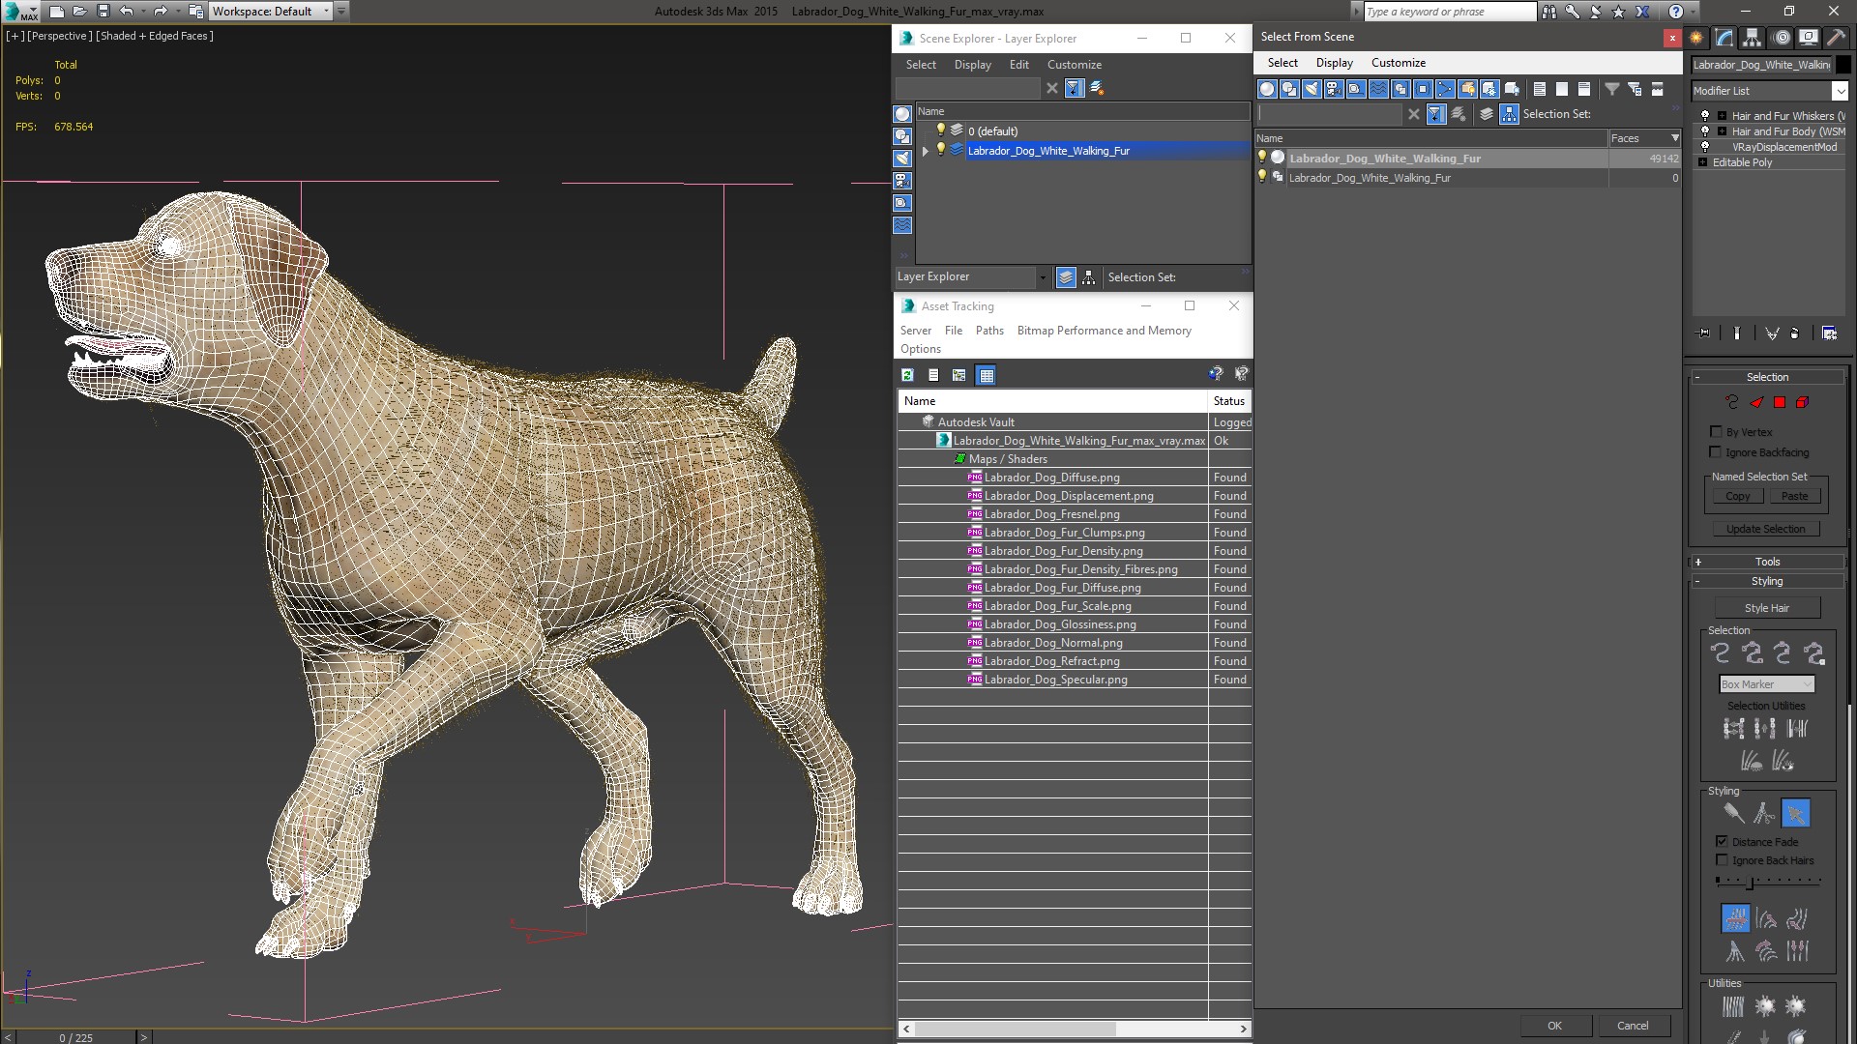The height and width of the screenshot is (1044, 1857).
Task: Enable Ignore Back Hairs checkbox
Action: 1723,860
